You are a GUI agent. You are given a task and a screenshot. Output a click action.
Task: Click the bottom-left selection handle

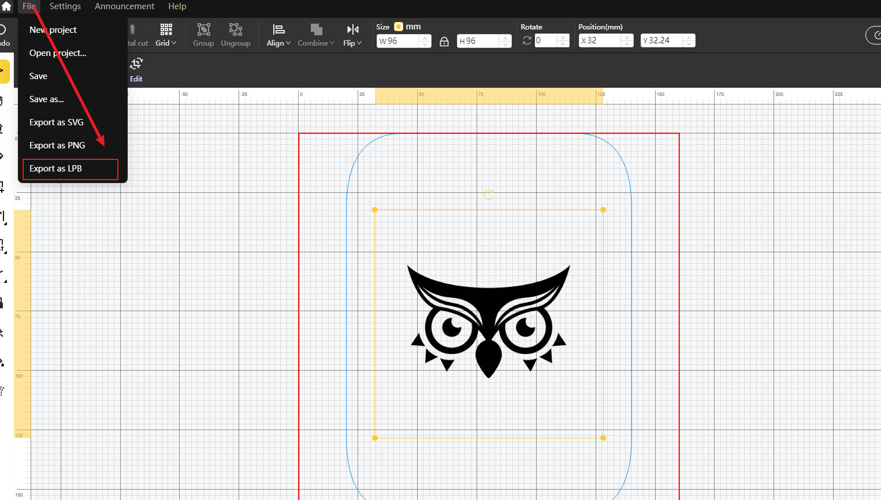[375, 438]
